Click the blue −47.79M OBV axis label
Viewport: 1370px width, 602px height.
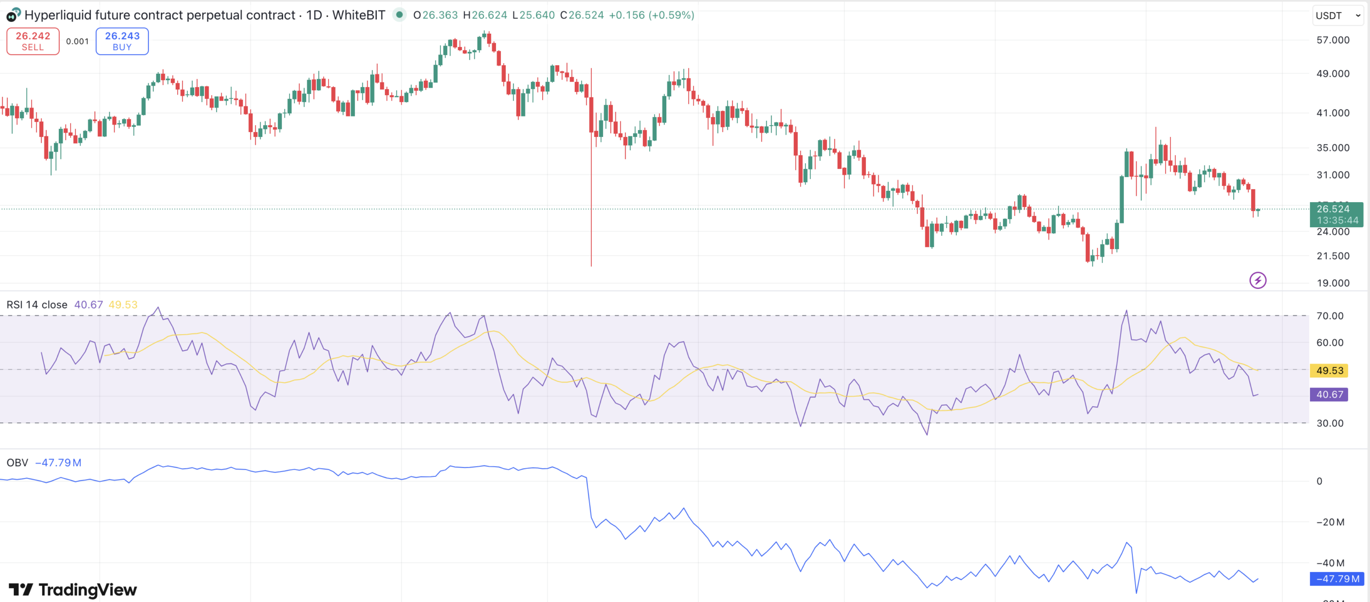(x=1337, y=578)
